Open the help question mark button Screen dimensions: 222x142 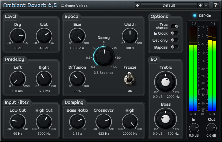pos(216,5)
